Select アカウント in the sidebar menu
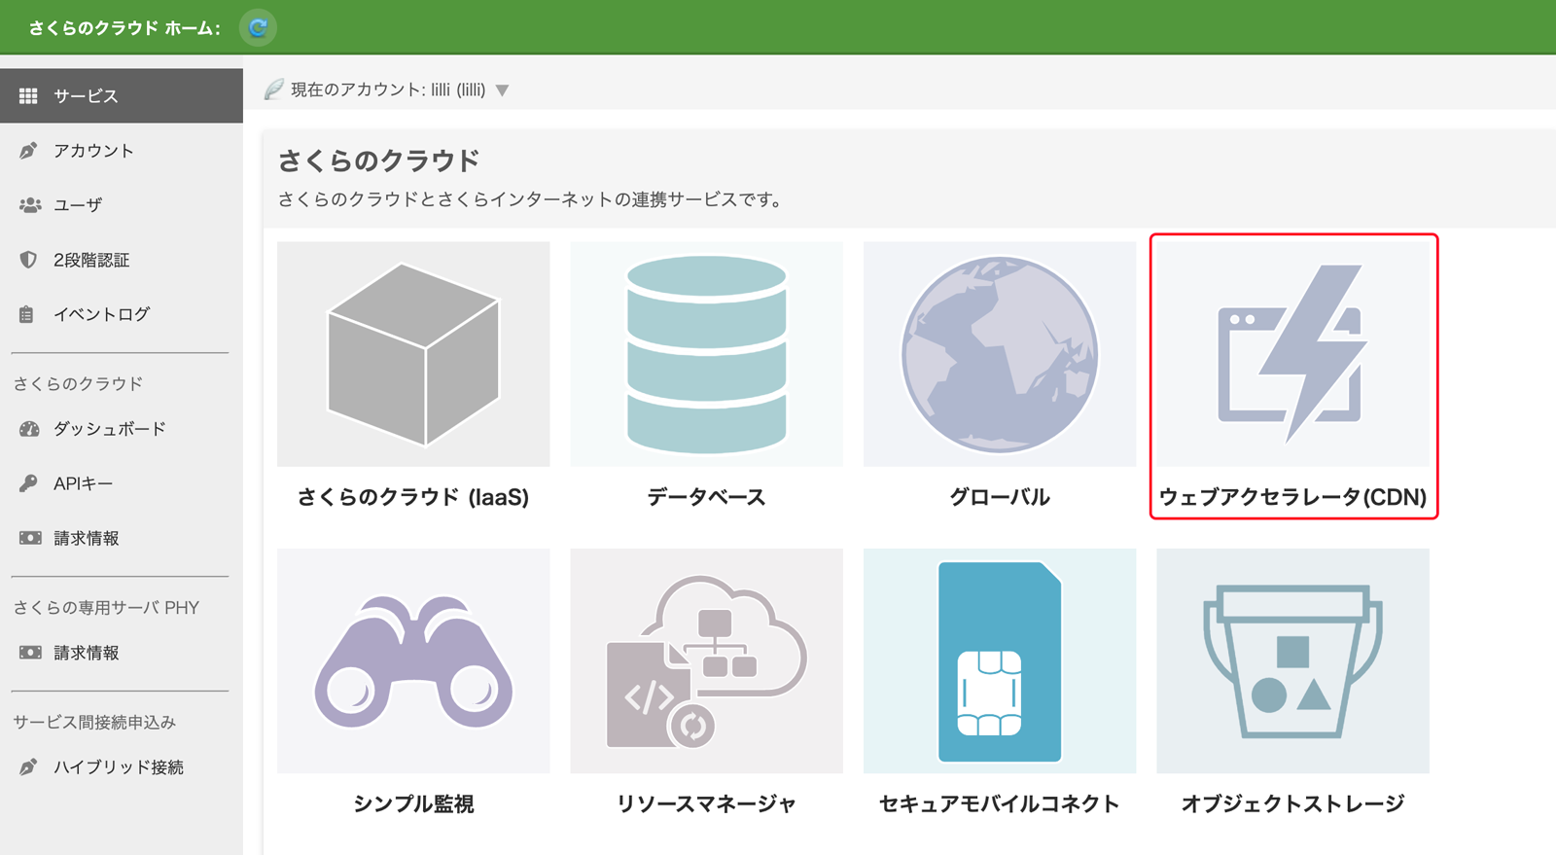1556x855 pixels. [x=122, y=151]
